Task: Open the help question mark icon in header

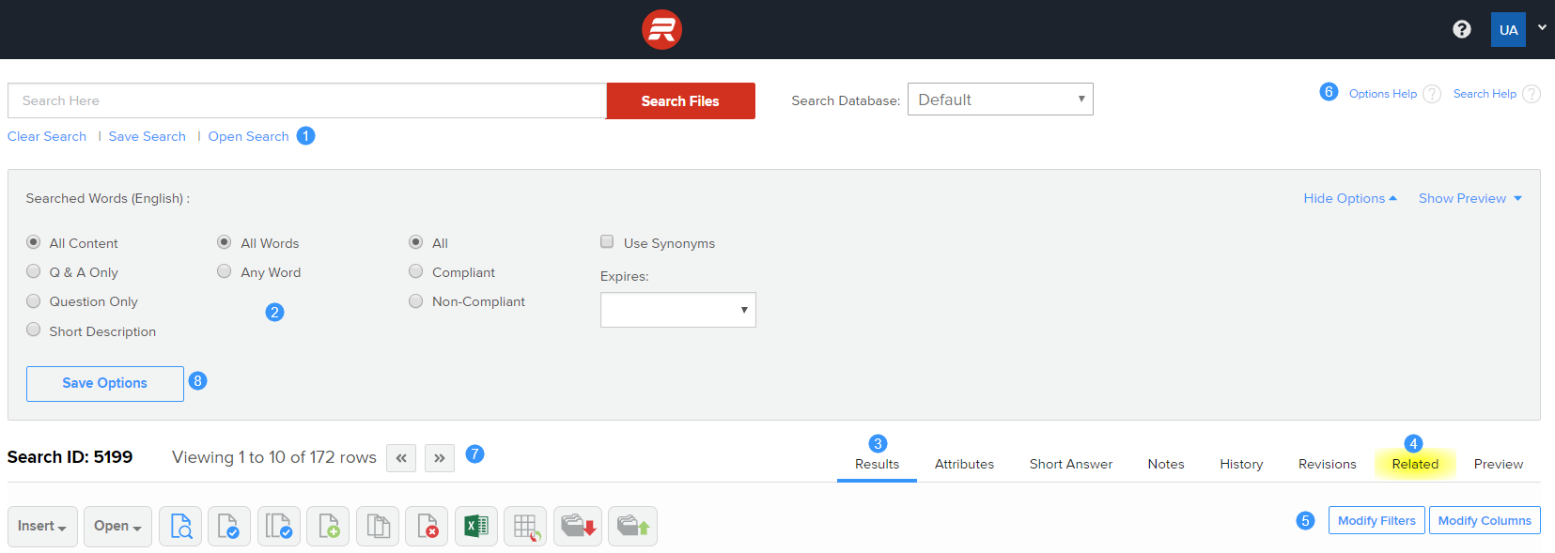Action: 1462,29
